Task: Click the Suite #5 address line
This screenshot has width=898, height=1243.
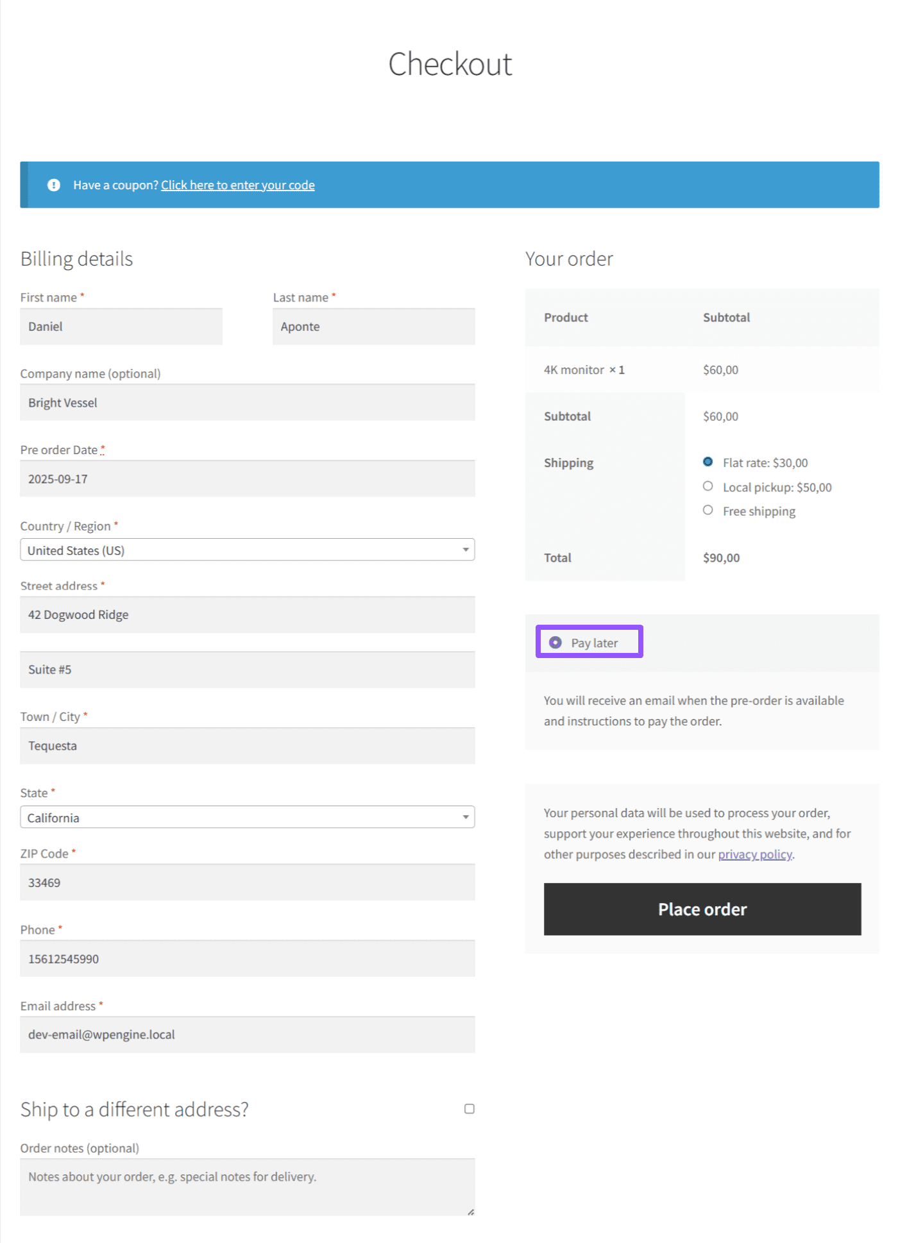Action: coord(247,669)
